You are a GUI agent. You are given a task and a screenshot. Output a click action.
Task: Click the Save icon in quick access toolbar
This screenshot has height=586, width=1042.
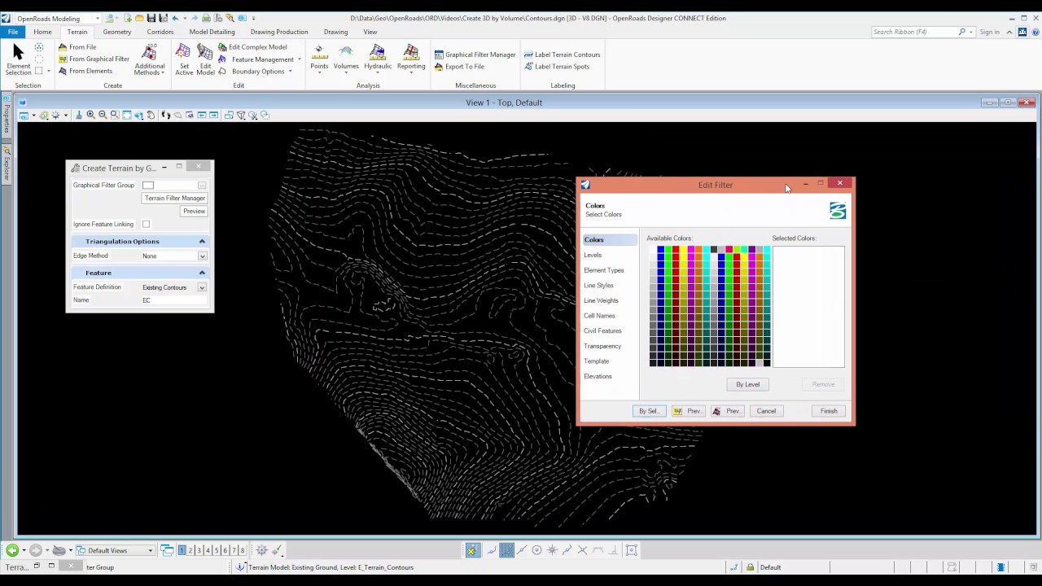tap(151, 18)
